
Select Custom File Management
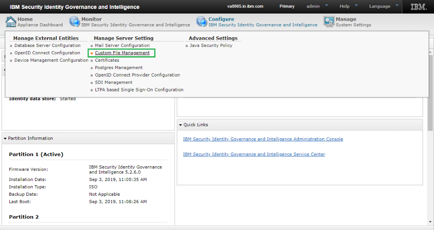point(122,53)
